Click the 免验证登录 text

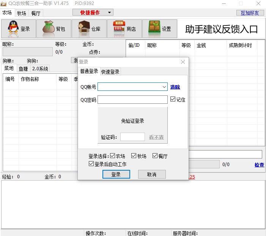(x=132, y=121)
